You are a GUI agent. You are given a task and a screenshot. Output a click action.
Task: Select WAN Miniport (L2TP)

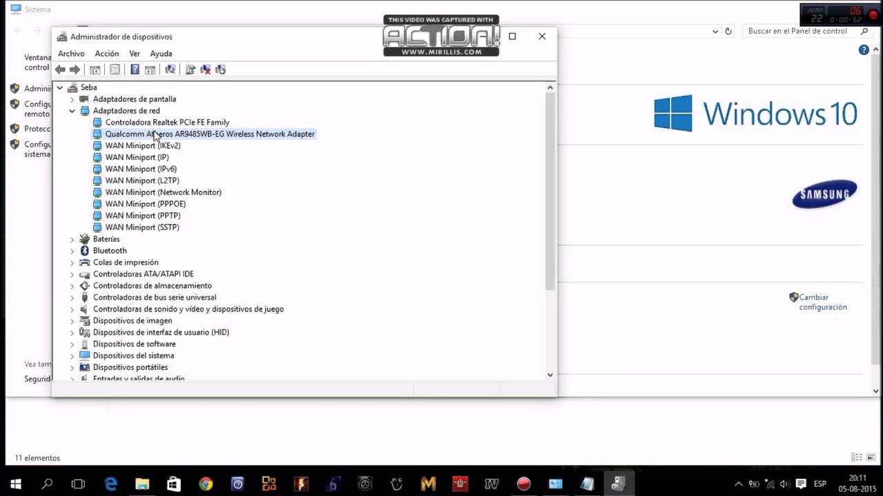(x=142, y=181)
